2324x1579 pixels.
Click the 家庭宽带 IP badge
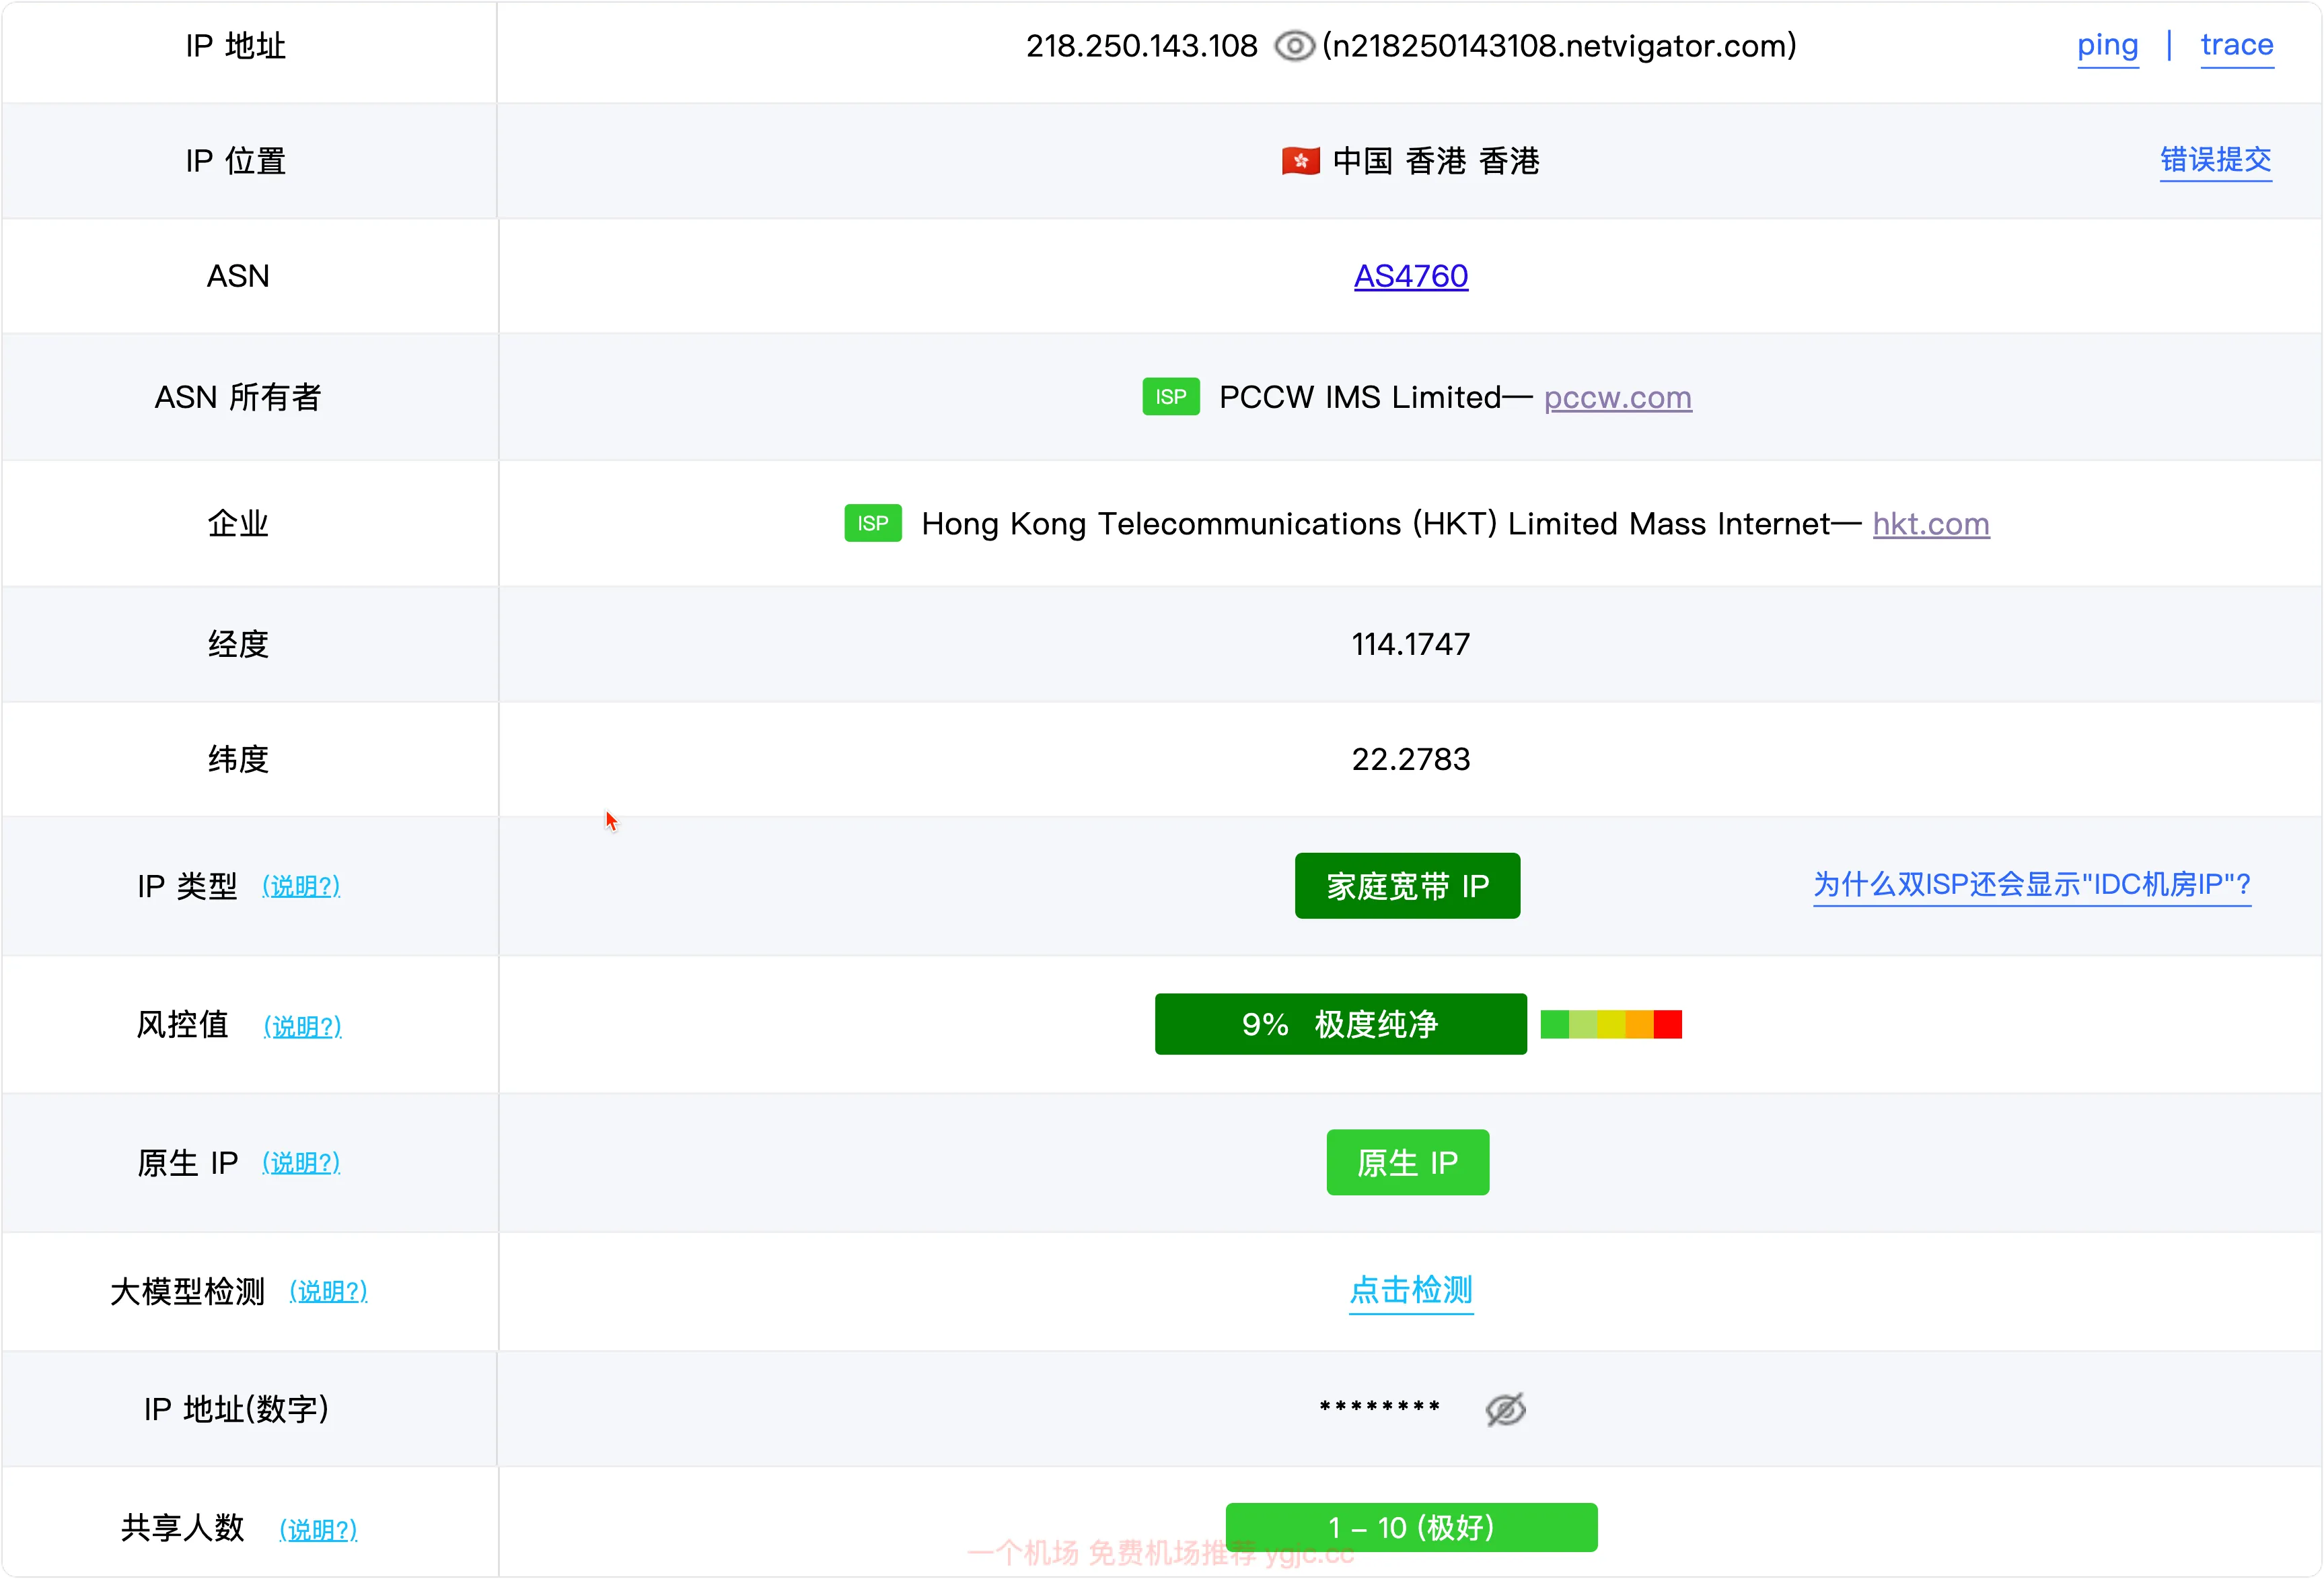pyautogui.click(x=1407, y=886)
